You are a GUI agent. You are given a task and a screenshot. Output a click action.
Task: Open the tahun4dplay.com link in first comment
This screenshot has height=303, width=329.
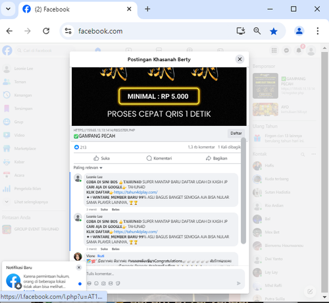(136, 192)
